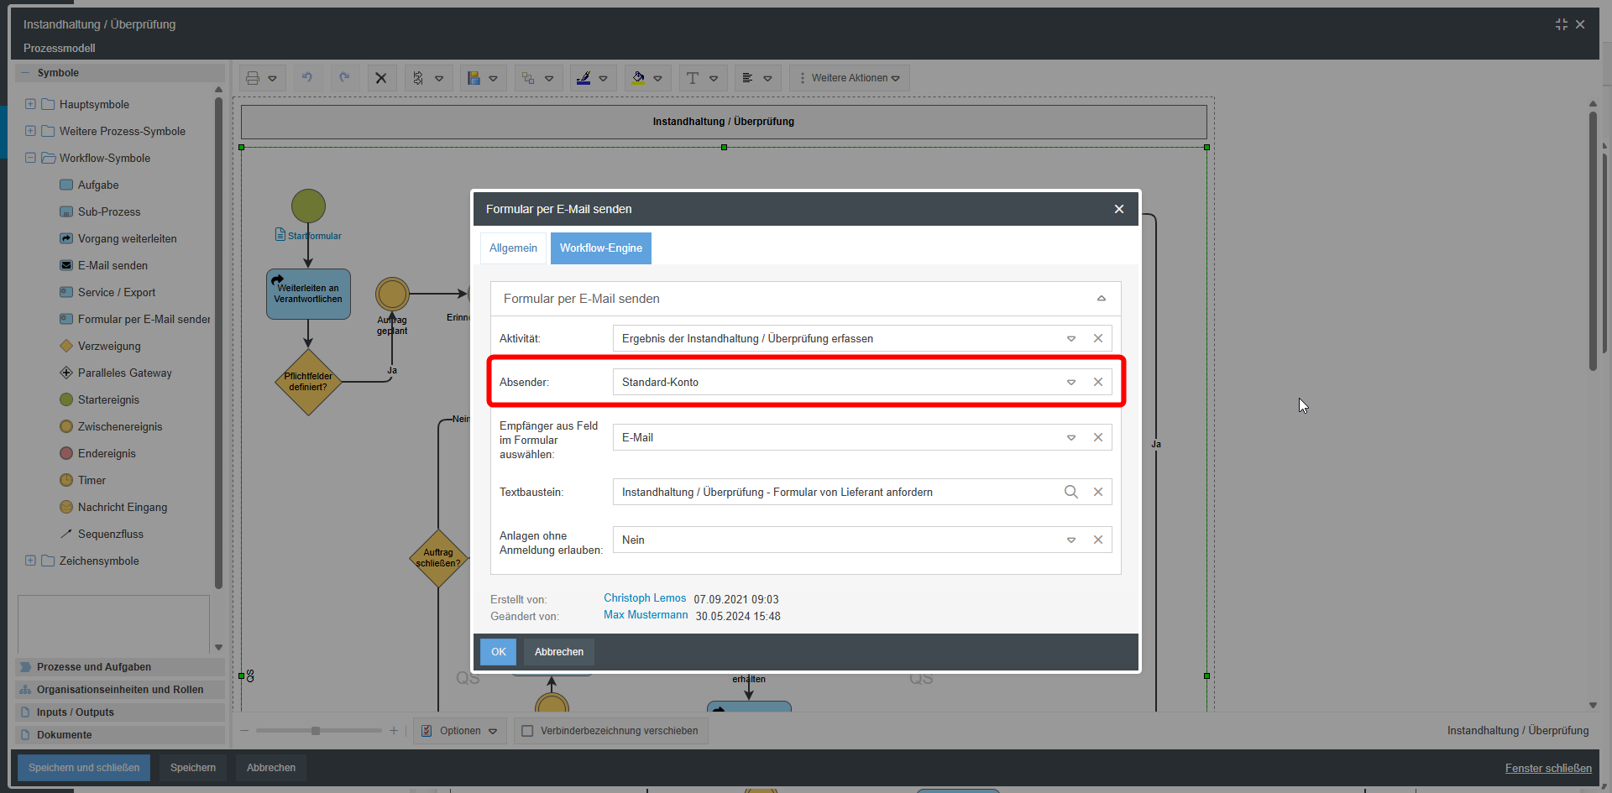Click the Speichern button
The height and width of the screenshot is (793, 1612).
point(193,768)
